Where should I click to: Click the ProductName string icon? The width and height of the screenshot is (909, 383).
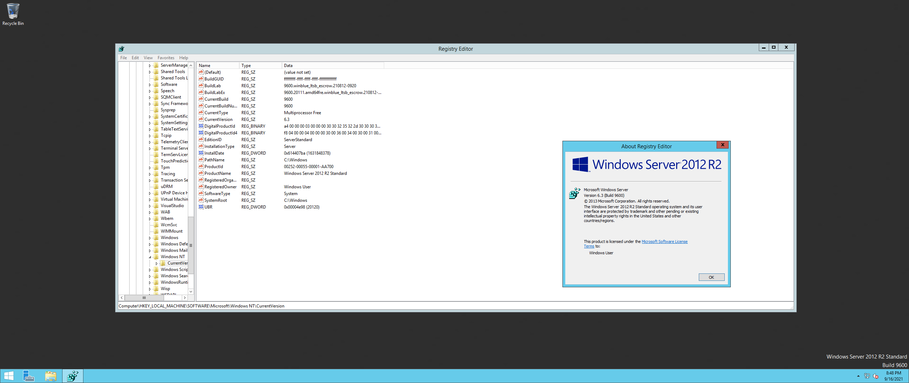coord(201,173)
